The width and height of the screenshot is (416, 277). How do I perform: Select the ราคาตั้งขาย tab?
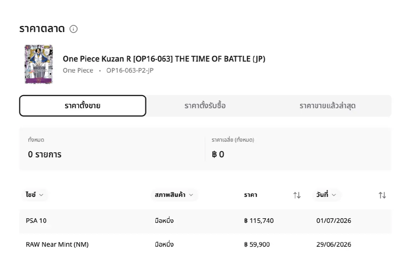click(x=82, y=106)
